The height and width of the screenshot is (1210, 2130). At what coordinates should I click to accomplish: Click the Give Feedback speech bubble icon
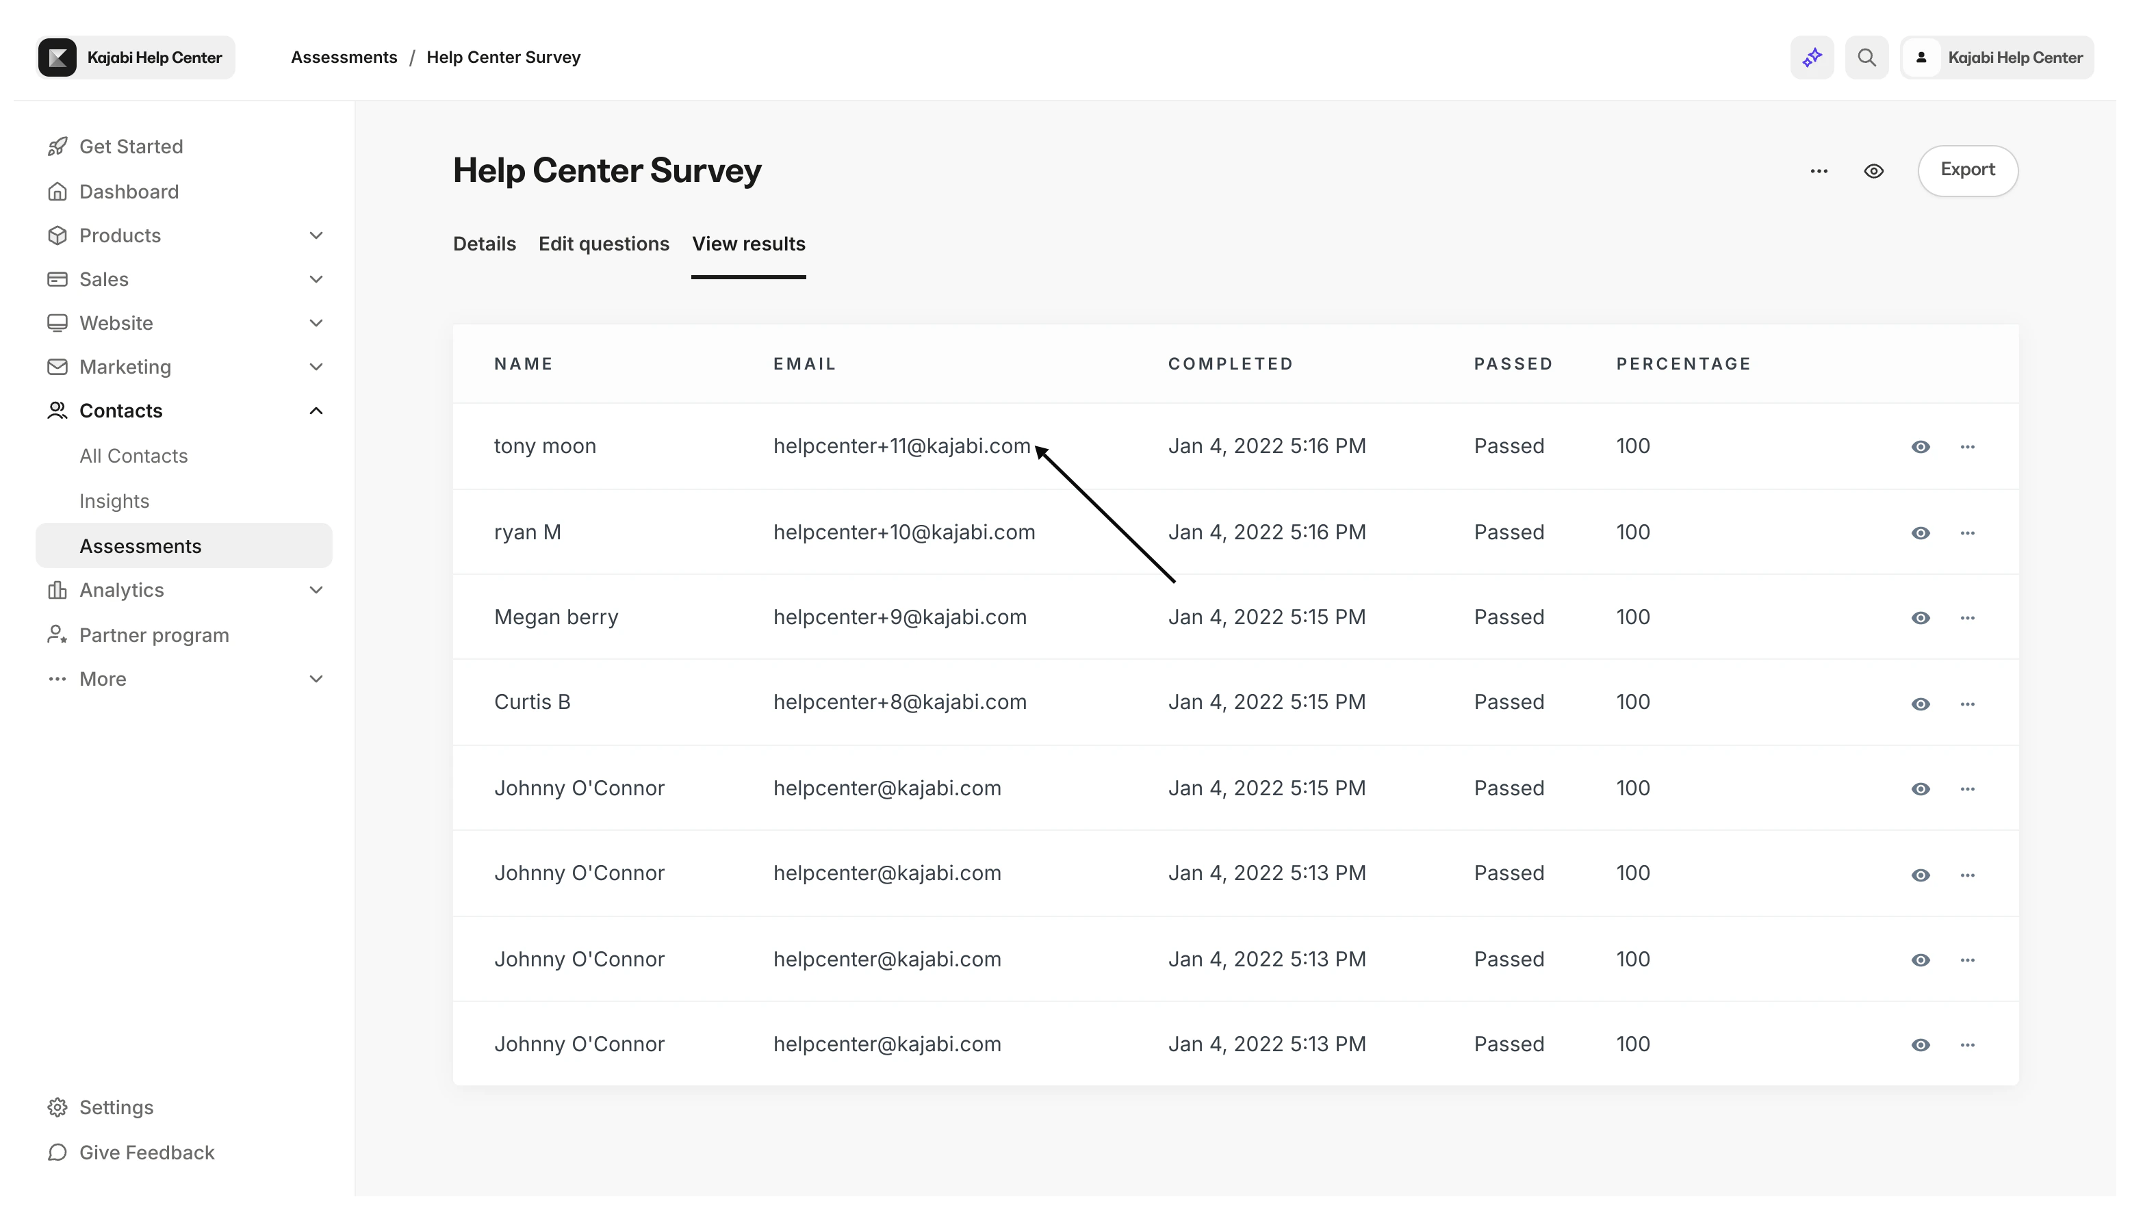57,1152
